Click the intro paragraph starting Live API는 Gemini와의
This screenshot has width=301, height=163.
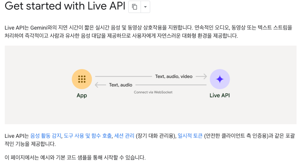[148, 32]
